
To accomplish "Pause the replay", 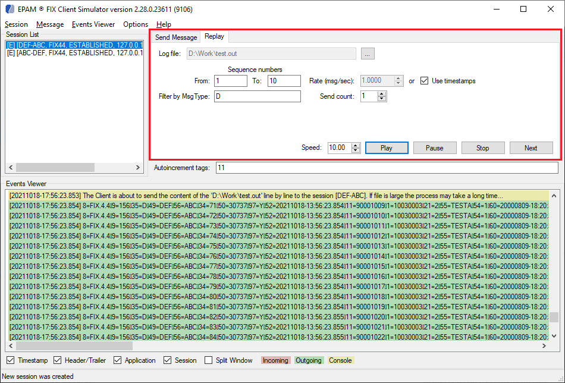I will [x=435, y=147].
